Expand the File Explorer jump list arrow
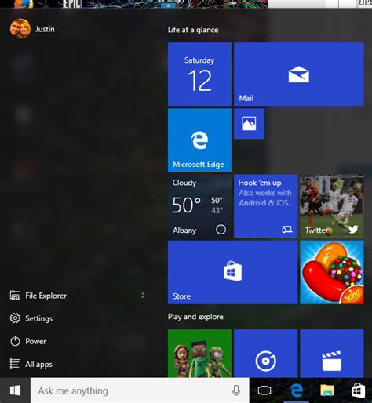This screenshot has width=372, height=403. (143, 296)
